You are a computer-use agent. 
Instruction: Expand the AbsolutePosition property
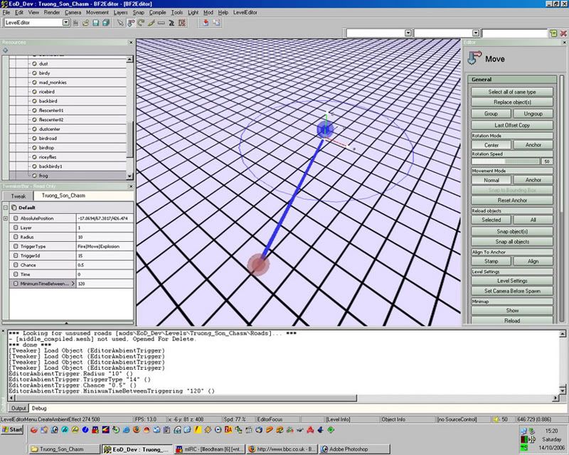6,218
